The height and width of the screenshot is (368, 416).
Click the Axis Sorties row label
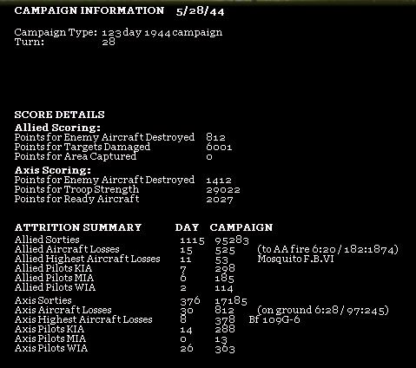(x=43, y=300)
